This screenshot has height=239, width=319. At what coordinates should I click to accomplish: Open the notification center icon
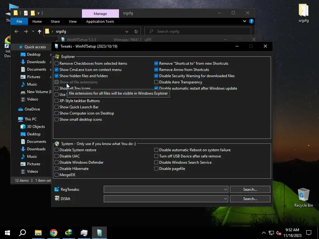[309, 233]
